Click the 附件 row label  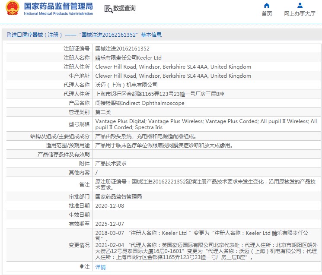coord(84,164)
